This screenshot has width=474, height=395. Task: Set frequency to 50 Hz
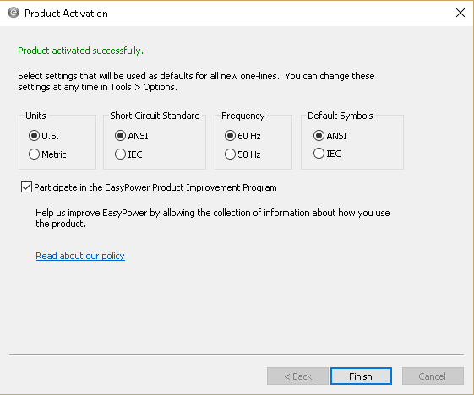242,154
